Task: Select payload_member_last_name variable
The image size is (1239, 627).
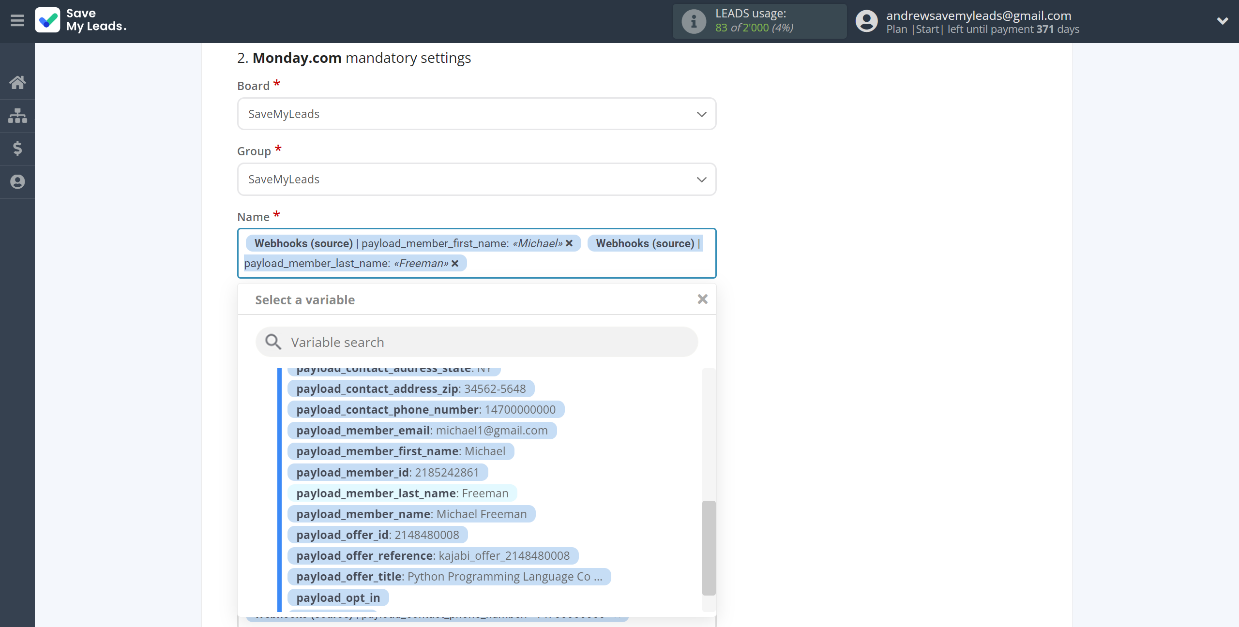Action: coord(402,493)
